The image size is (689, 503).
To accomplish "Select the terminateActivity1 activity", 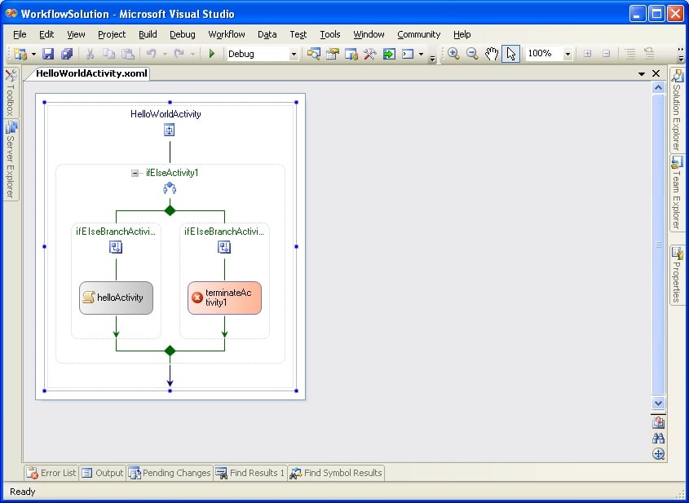I will tap(224, 298).
